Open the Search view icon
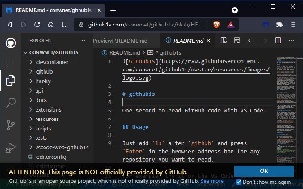Screen dimensions: 303x189 (11, 103)
